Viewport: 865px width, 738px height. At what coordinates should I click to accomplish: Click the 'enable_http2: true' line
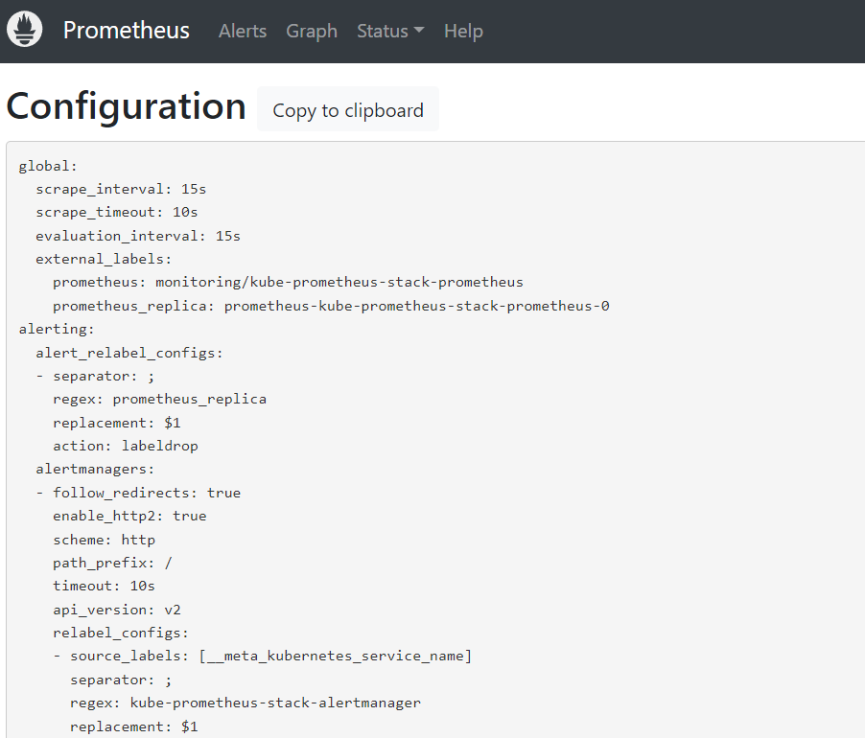pos(129,516)
